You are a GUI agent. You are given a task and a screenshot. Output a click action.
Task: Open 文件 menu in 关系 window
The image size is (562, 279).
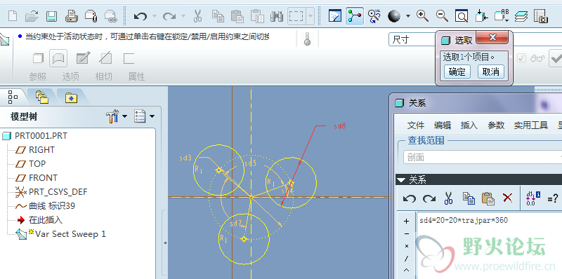tap(416, 125)
